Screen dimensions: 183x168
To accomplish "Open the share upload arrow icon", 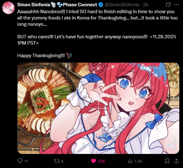I will click(177, 161).
